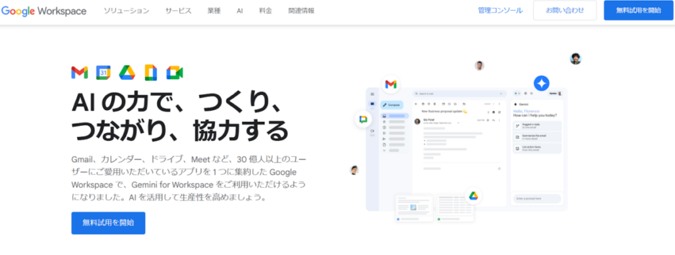Go to the 料金 page
The width and height of the screenshot is (675, 255).
[266, 11]
